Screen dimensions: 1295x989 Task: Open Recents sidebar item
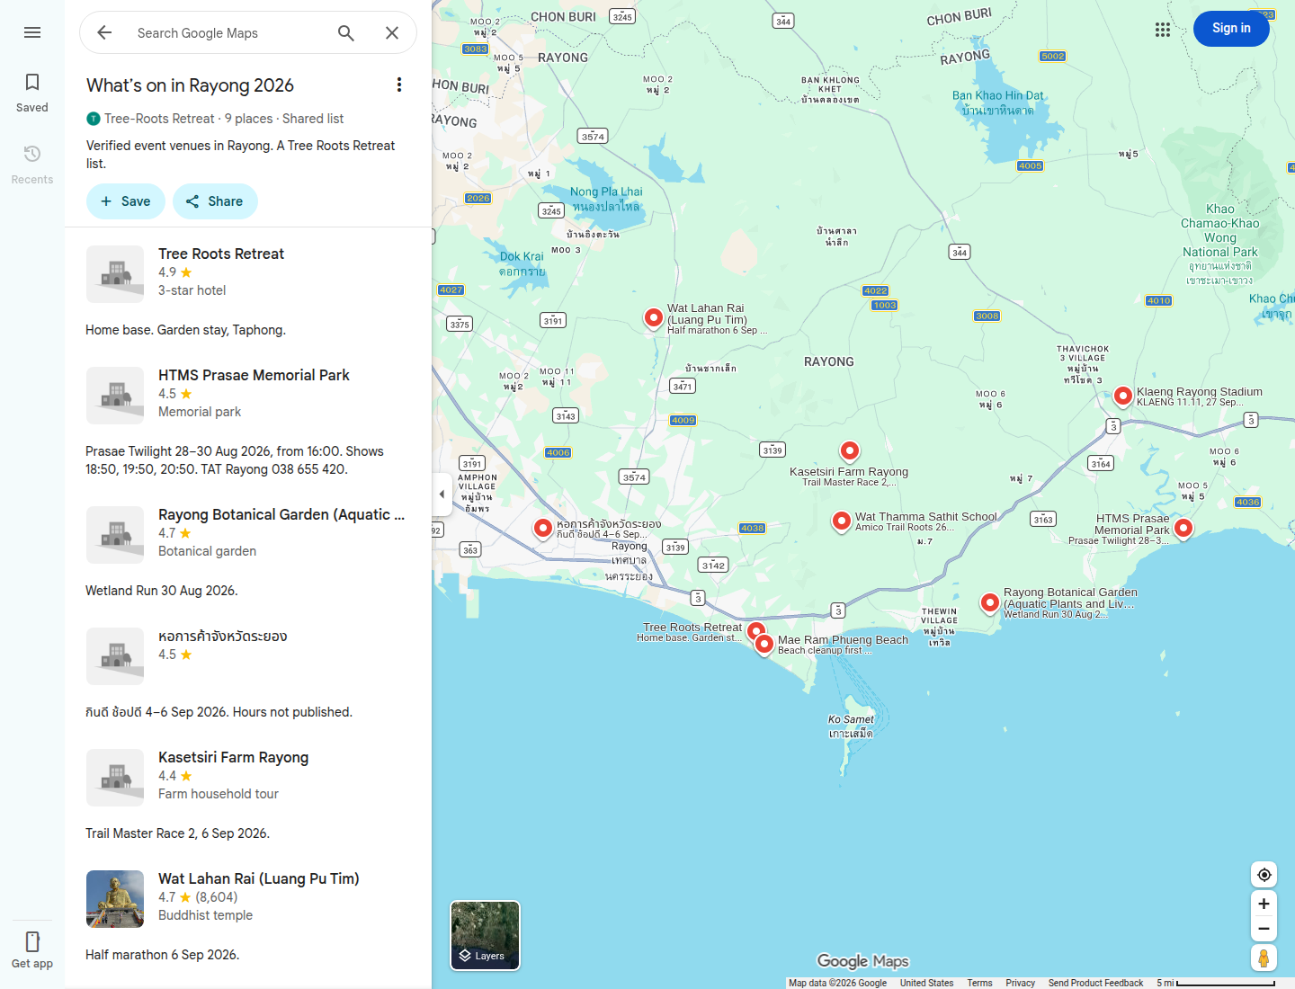pos(32,165)
